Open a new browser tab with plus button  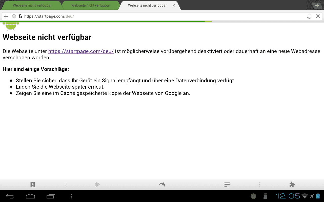point(317,6)
